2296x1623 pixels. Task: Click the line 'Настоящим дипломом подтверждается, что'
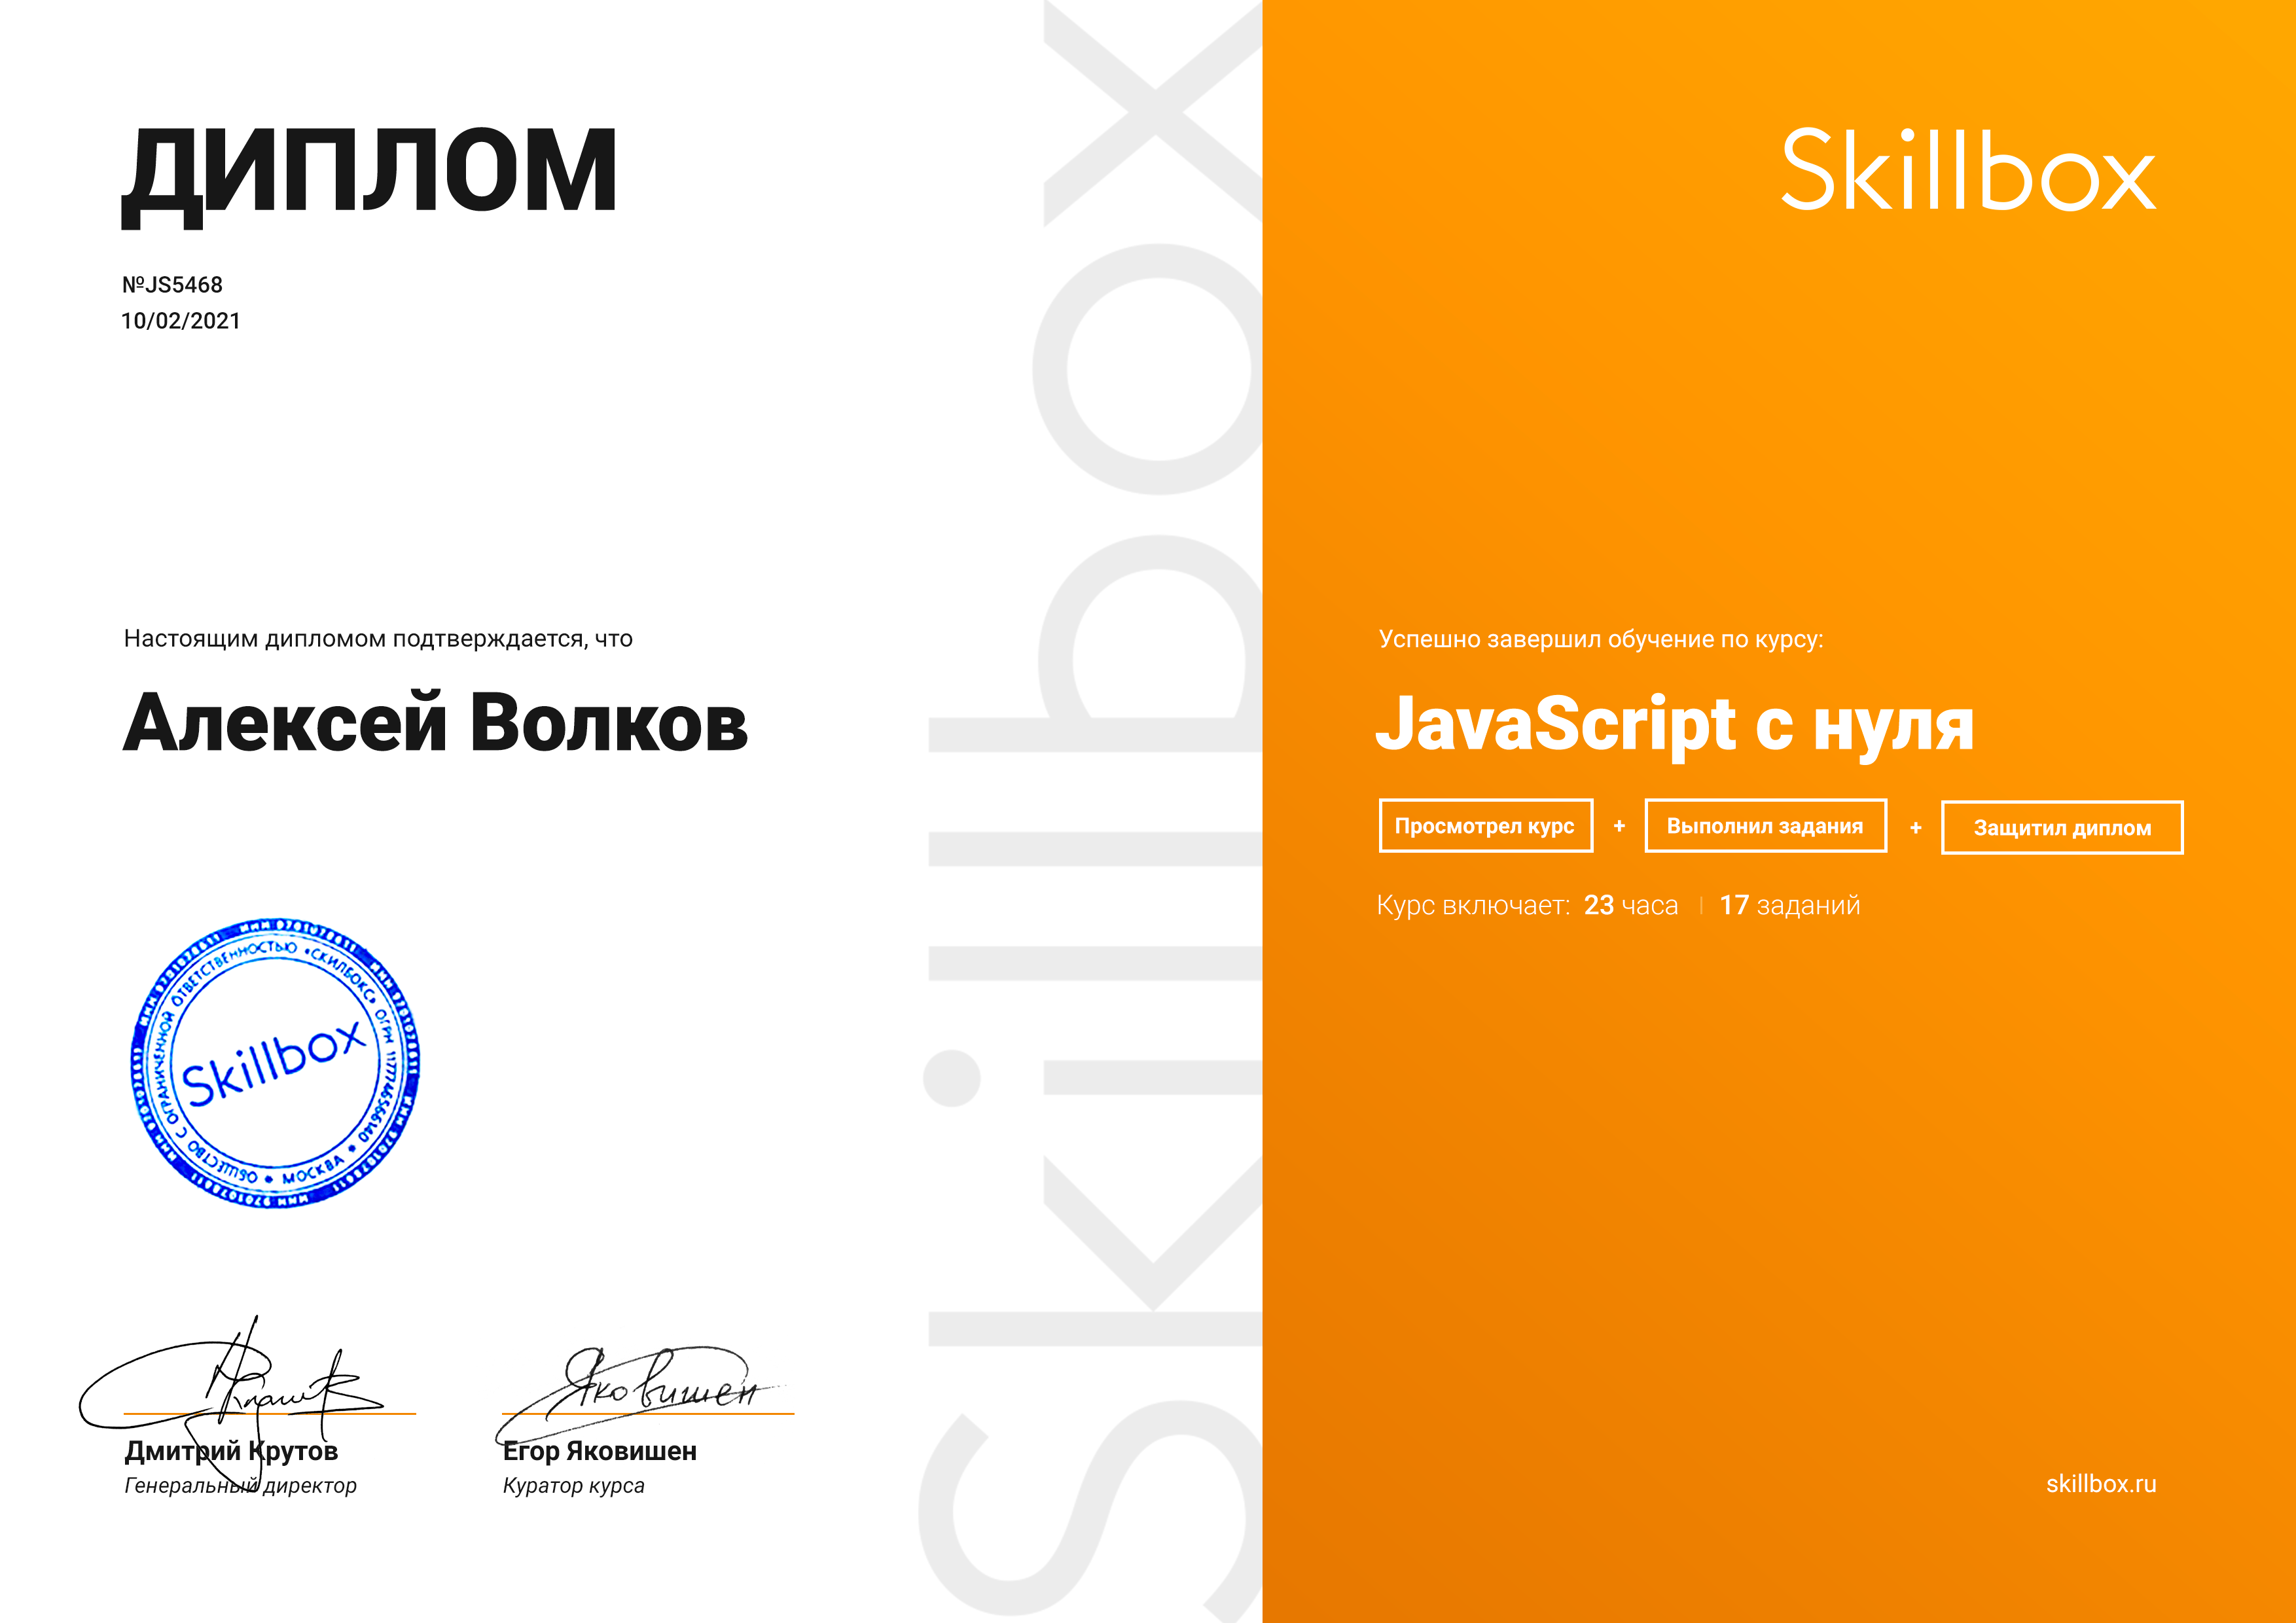pos(378,639)
